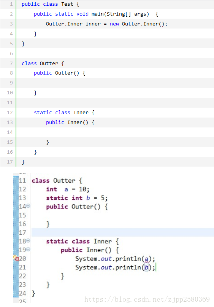This screenshot has width=214, height=307.
Task: Click the error quick-fix marker on line 20
Action: coord(16,258)
